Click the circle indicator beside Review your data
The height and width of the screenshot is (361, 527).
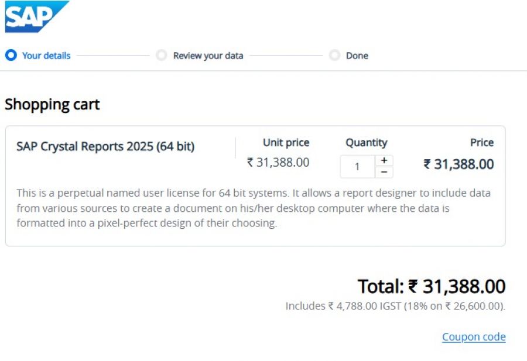pos(162,55)
